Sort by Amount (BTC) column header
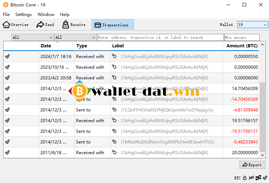 coord(241,46)
